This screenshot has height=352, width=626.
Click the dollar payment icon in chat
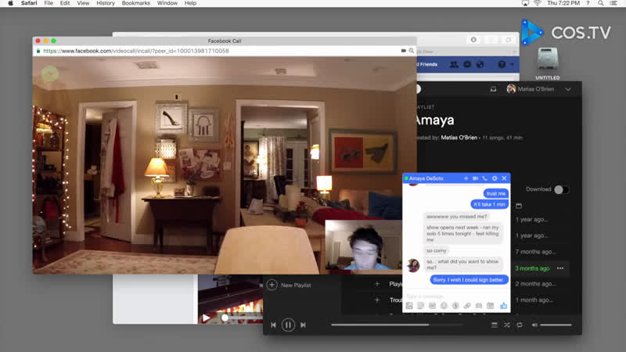coord(455,306)
